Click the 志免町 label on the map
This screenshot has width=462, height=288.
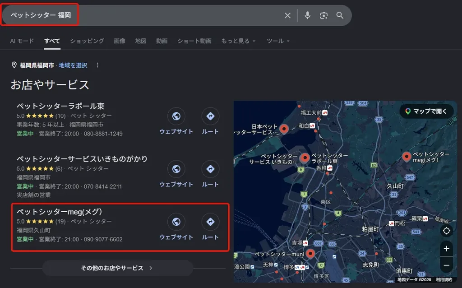[371, 265]
